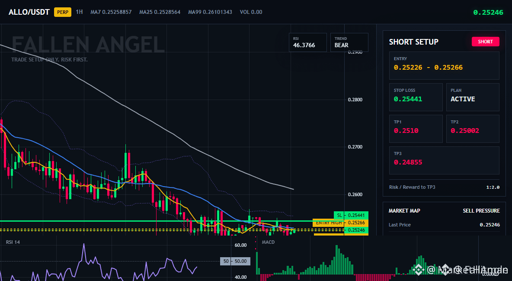Image resolution: width=512 pixels, height=281 pixels.
Task: Click the 0.2700 price axis label
Action: [355, 147]
